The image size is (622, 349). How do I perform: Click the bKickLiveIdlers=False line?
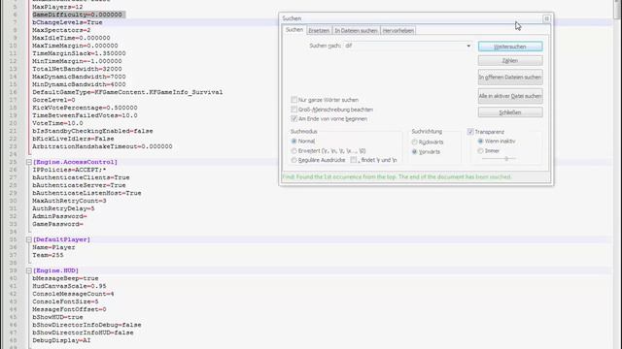(x=74, y=139)
